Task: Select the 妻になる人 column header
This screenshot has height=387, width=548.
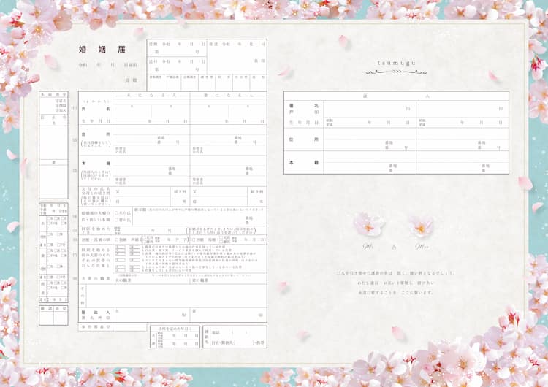Action: (x=228, y=96)
